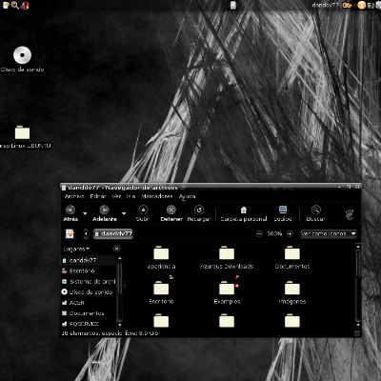Click the center top panel applet icon
381x381 pixels.
[x=233, y=5]
